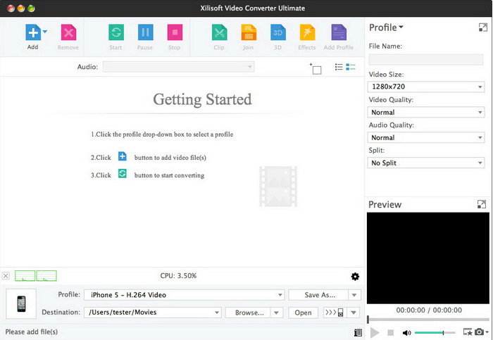
Task: Click the transfer to device button
Action: point(335,313)
